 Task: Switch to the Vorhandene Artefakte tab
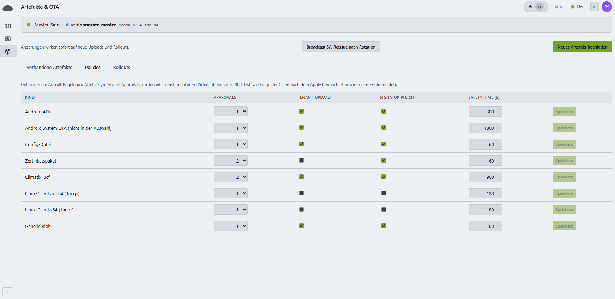coord(49,67)
